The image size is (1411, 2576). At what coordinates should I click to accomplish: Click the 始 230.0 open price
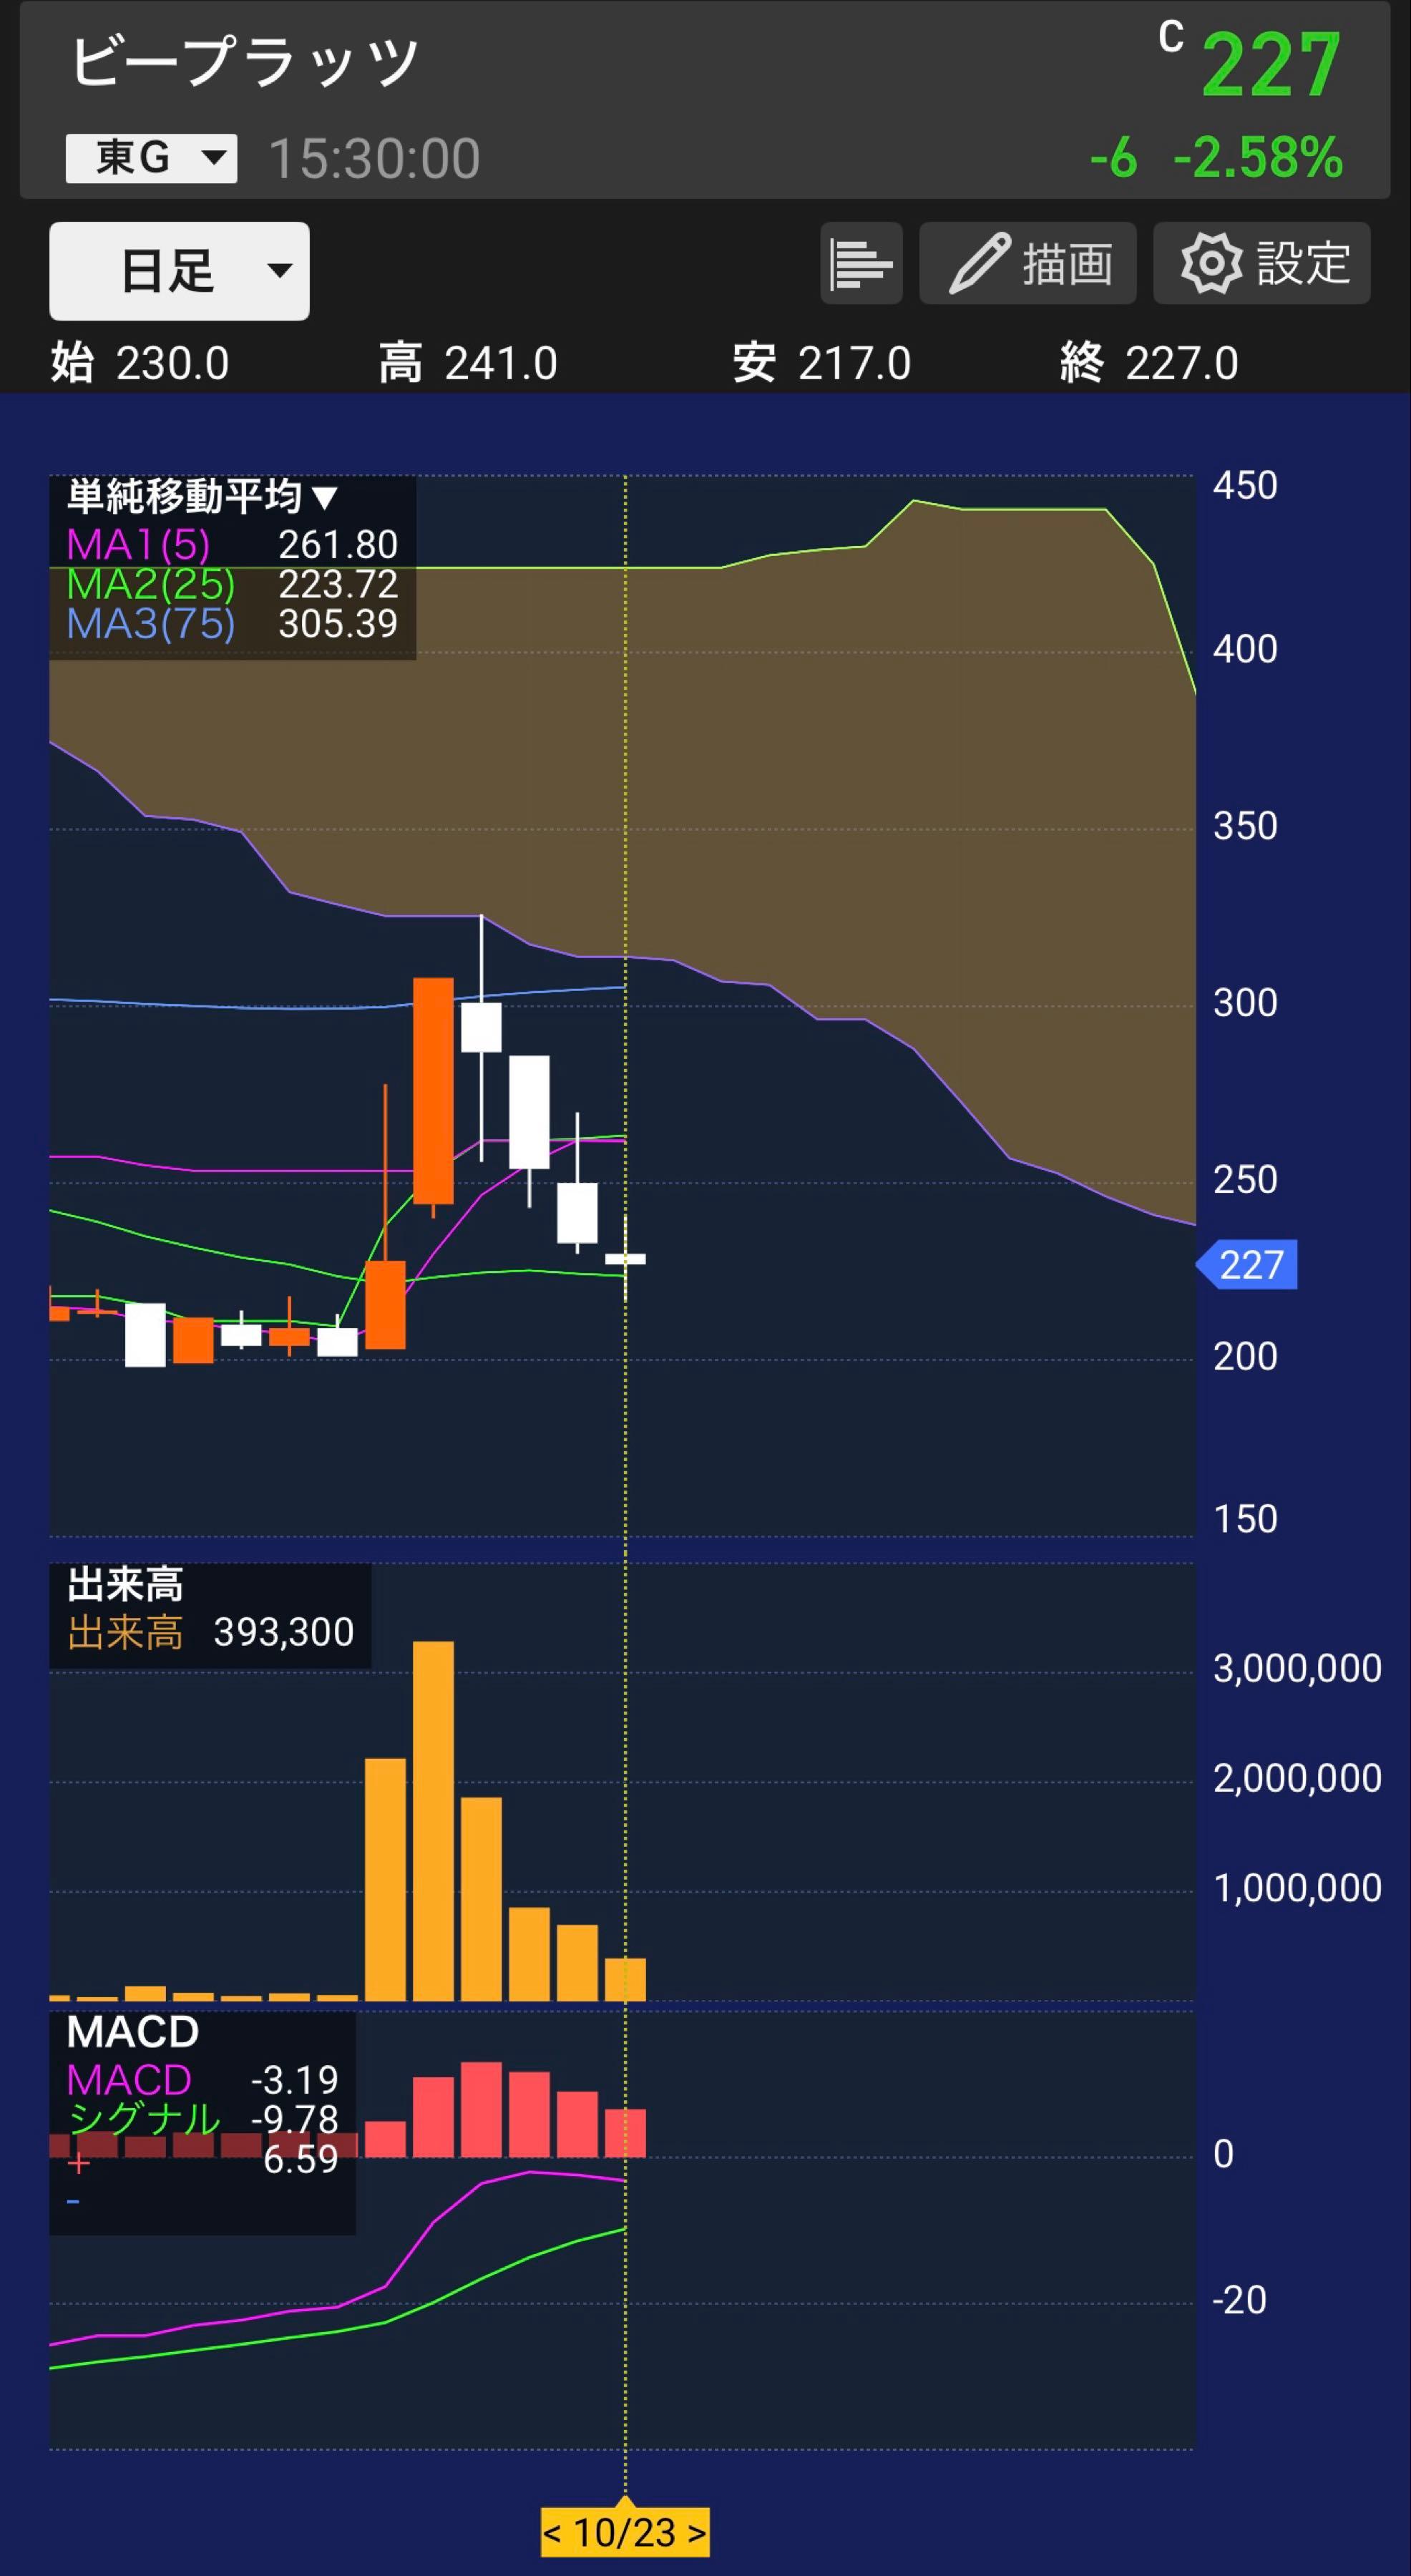[x=140, y=363]
